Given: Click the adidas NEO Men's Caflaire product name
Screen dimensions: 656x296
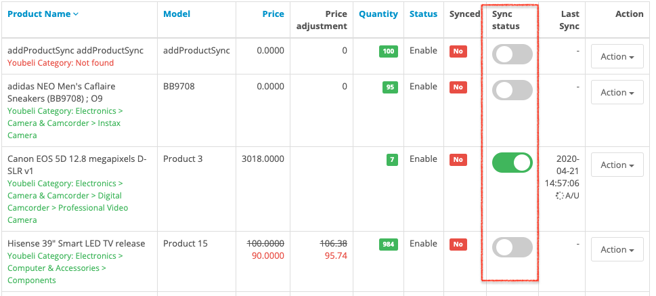Looking at the screenshot, I should 62,93.
